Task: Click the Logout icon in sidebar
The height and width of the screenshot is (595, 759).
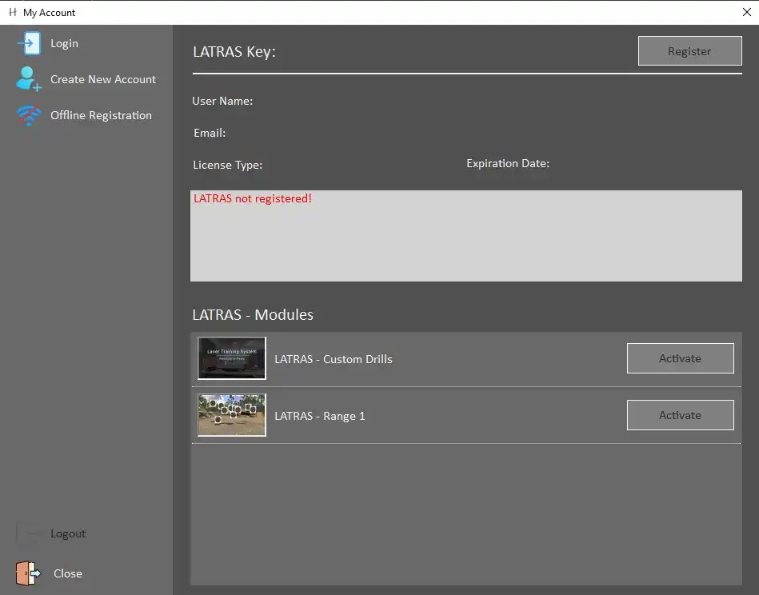Action: pos(29,533)
